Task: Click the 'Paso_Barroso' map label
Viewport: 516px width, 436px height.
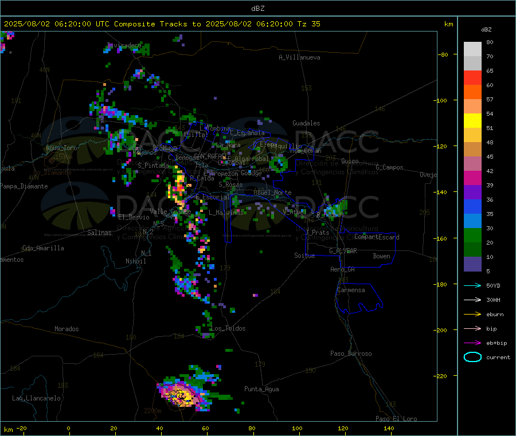Action: pyautogui.click(x=351, y=353)
